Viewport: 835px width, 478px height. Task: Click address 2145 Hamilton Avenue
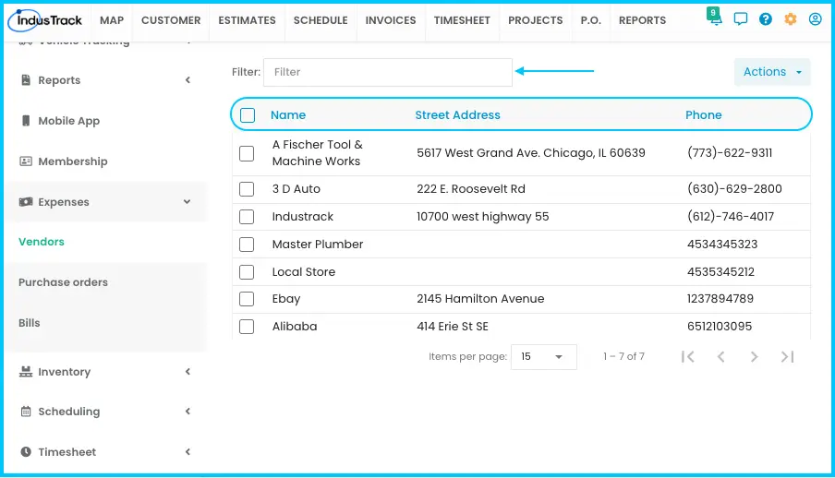480,299
